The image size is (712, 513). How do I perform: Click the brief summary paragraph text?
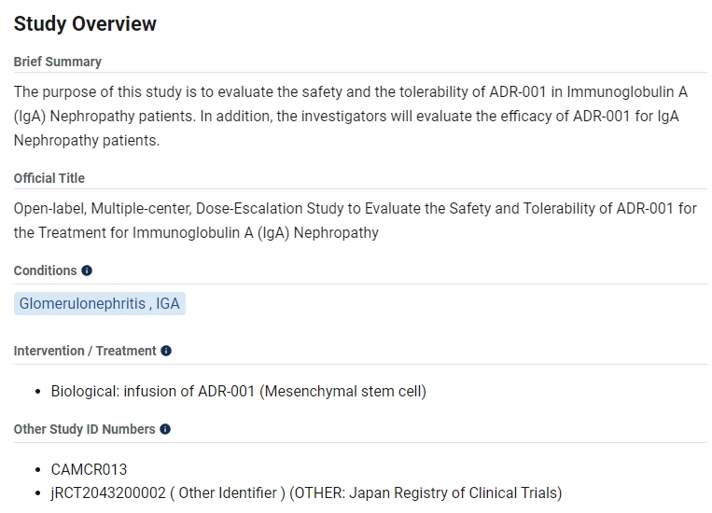[x=350, y=117]
